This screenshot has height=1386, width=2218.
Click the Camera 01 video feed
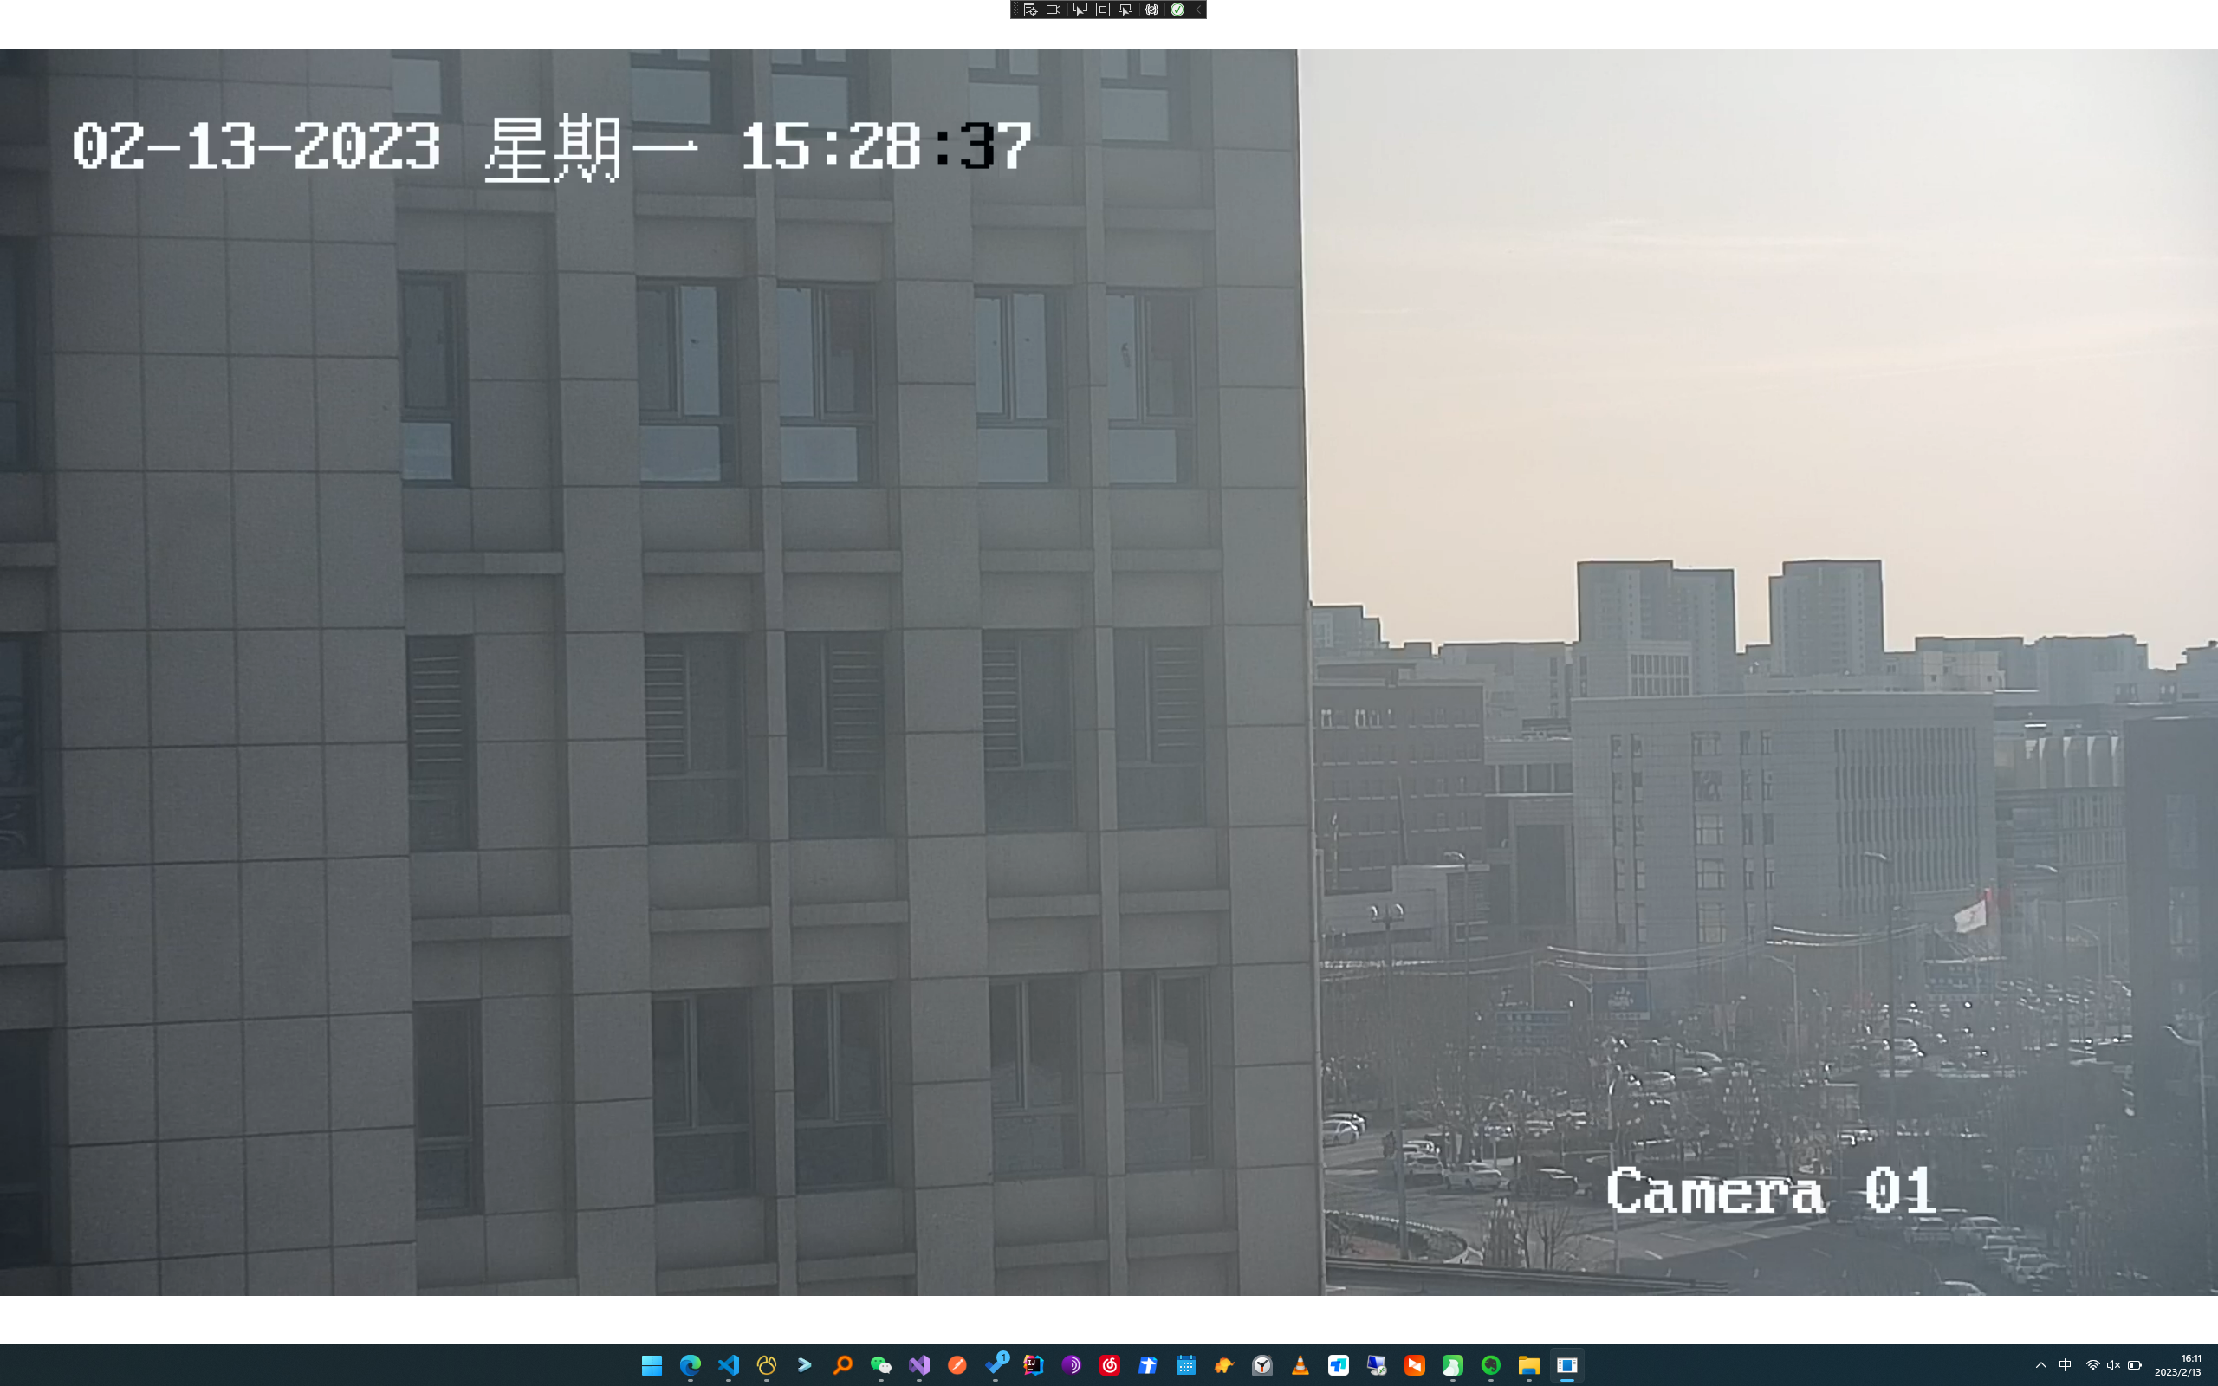pos(1109,672)
